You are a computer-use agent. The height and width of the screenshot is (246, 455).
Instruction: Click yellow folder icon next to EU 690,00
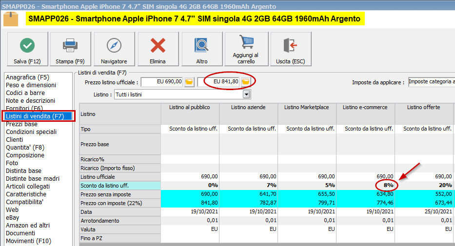pyautogui.click(x=189, y=82)
